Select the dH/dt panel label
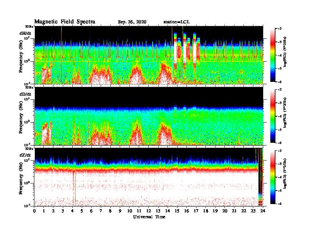This screenshot has height=242, width=313. [25, 33]
